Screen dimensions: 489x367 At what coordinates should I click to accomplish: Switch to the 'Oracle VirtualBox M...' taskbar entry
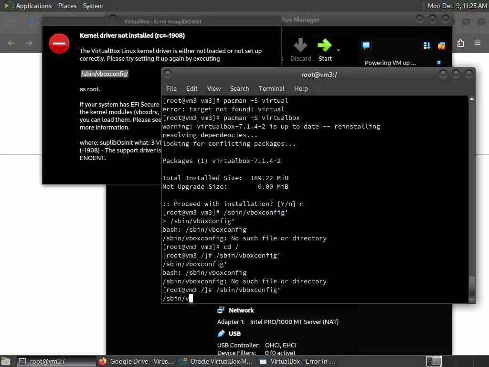[217, 361]
